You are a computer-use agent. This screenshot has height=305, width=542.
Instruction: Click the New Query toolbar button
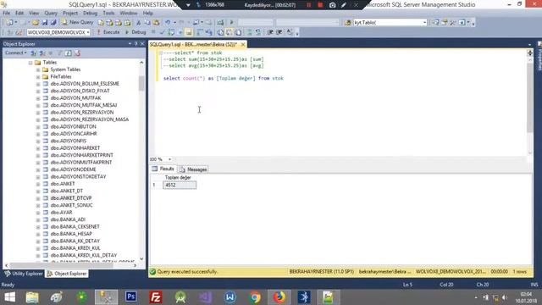point(78,22)
